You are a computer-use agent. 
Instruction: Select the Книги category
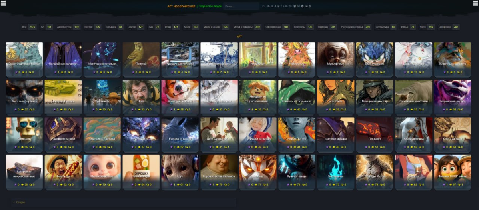(x=191, y=27)
